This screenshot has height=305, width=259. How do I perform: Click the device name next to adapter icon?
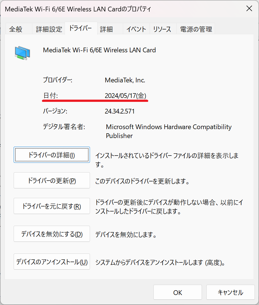click(99, 50)
